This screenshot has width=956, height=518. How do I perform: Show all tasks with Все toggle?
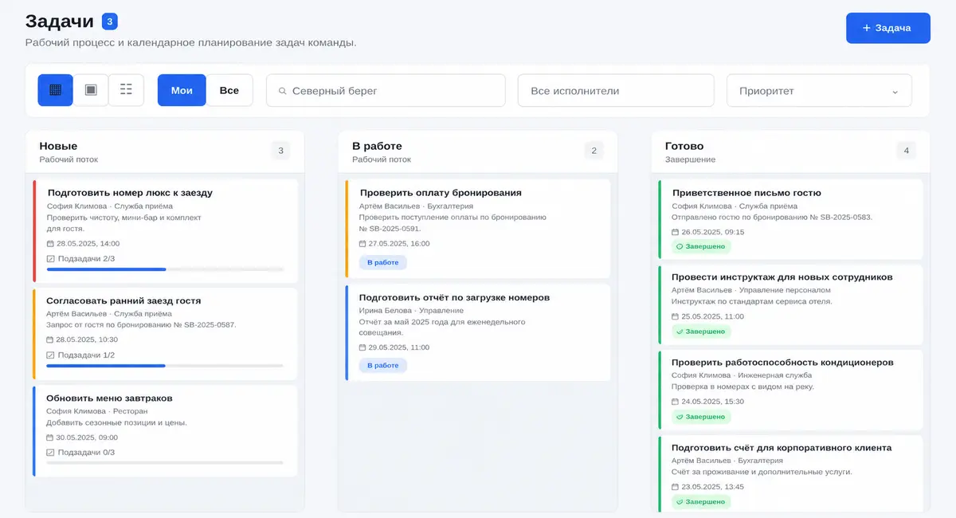(x=229, y=90)
